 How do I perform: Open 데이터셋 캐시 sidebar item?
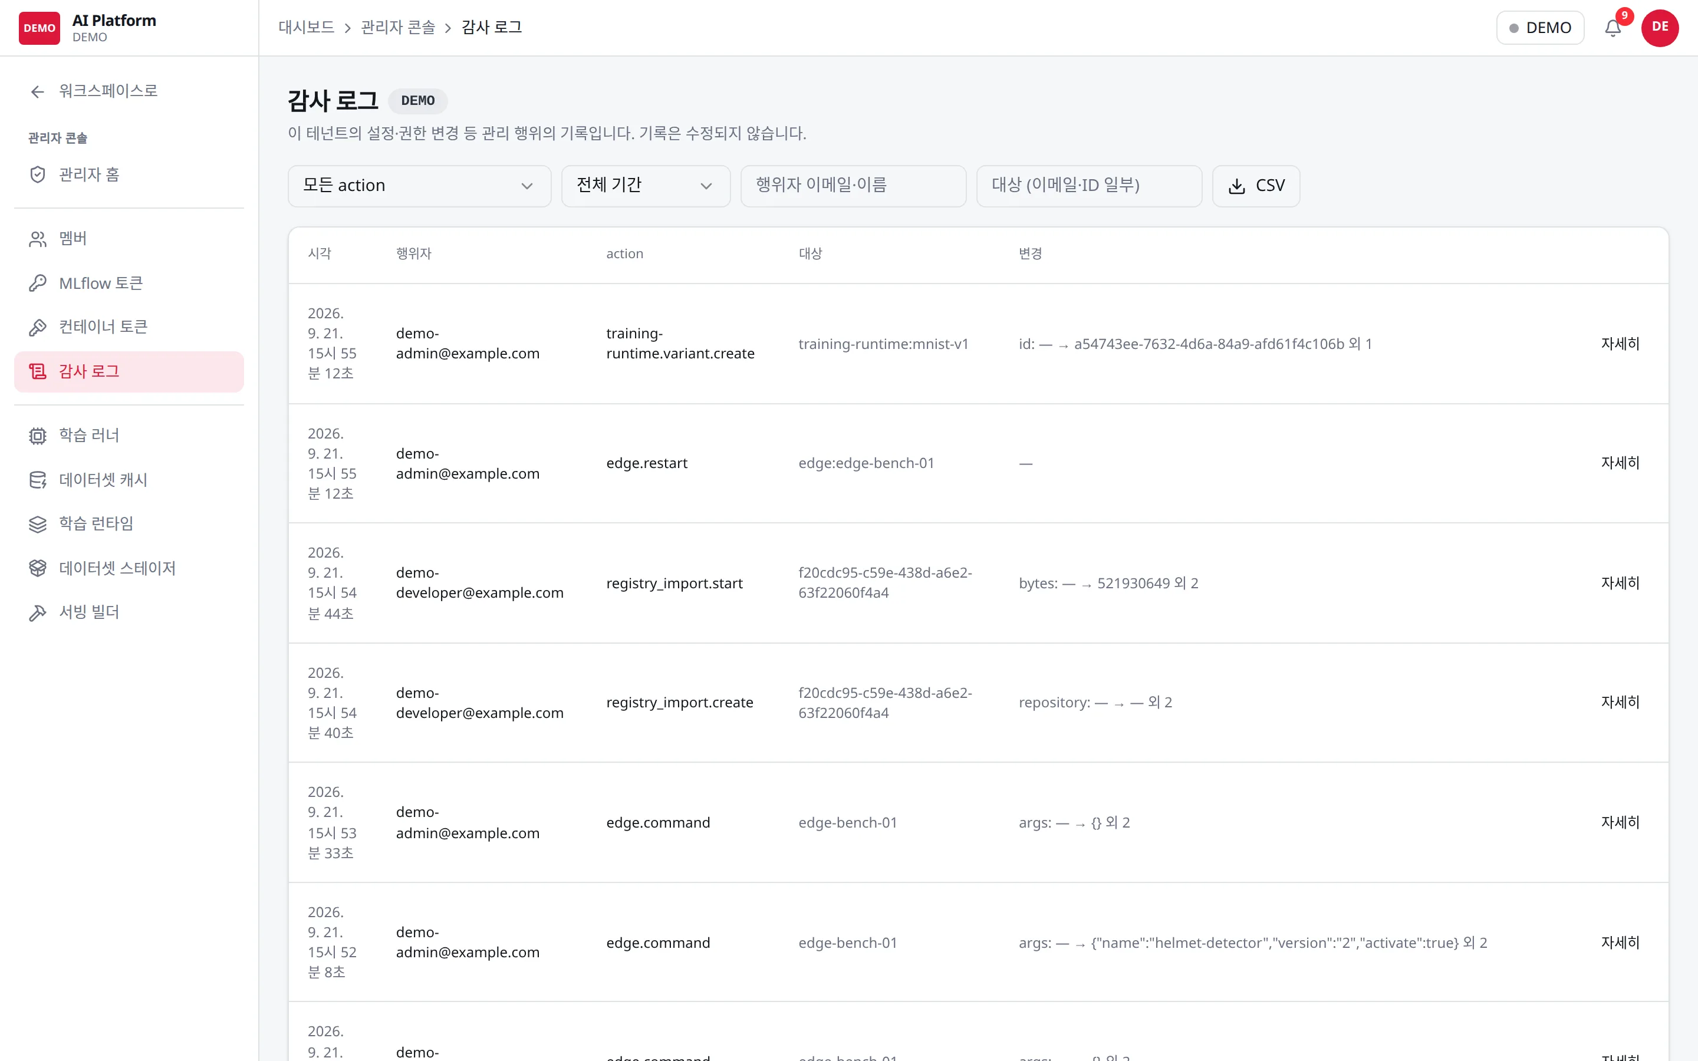pos(129,480)
